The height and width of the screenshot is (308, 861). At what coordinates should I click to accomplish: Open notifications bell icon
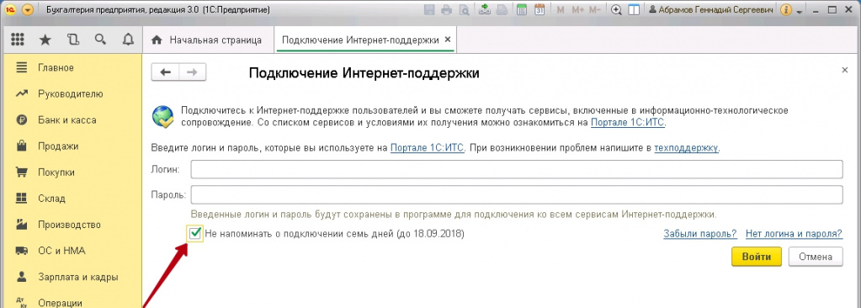(128, 40)
